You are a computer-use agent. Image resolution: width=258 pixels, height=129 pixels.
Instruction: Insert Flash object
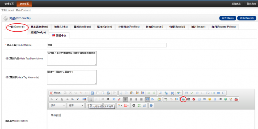click(194, 99)
